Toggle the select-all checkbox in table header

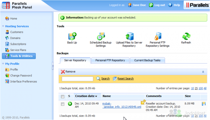[x=62, y=97]
